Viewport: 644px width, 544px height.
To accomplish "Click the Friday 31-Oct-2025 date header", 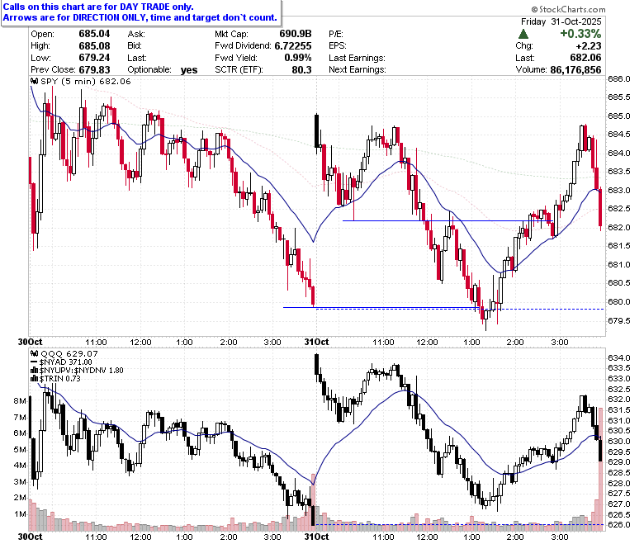I will pyautogui.click(x=561, y=21).
